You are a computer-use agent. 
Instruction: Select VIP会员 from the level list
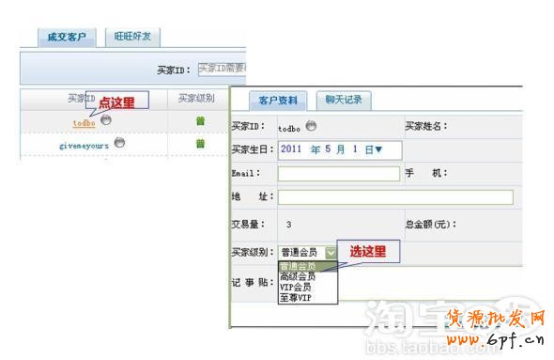pos(296,287)
